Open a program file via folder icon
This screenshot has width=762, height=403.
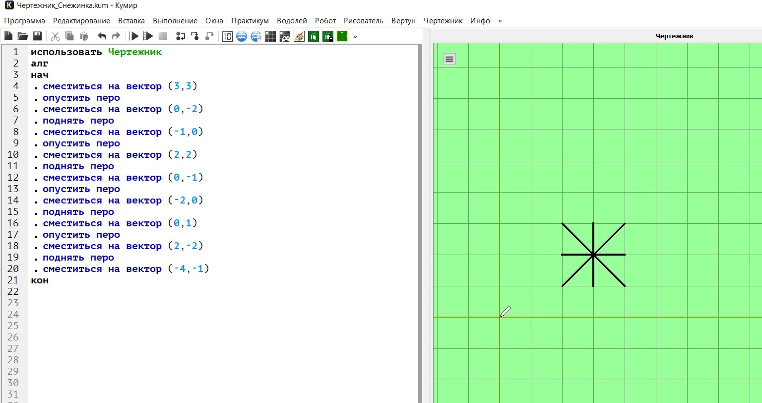point(23,36)
